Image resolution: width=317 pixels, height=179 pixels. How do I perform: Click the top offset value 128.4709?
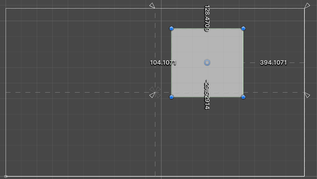(x=207, y=18)
